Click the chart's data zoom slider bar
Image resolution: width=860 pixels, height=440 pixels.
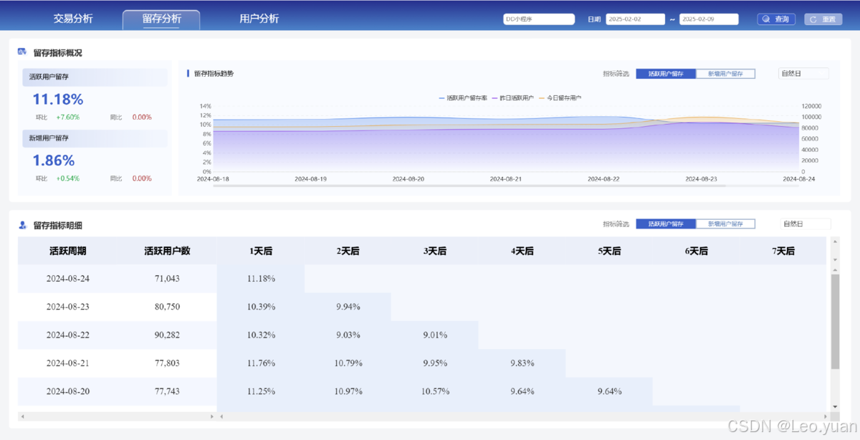click(469, 186)
